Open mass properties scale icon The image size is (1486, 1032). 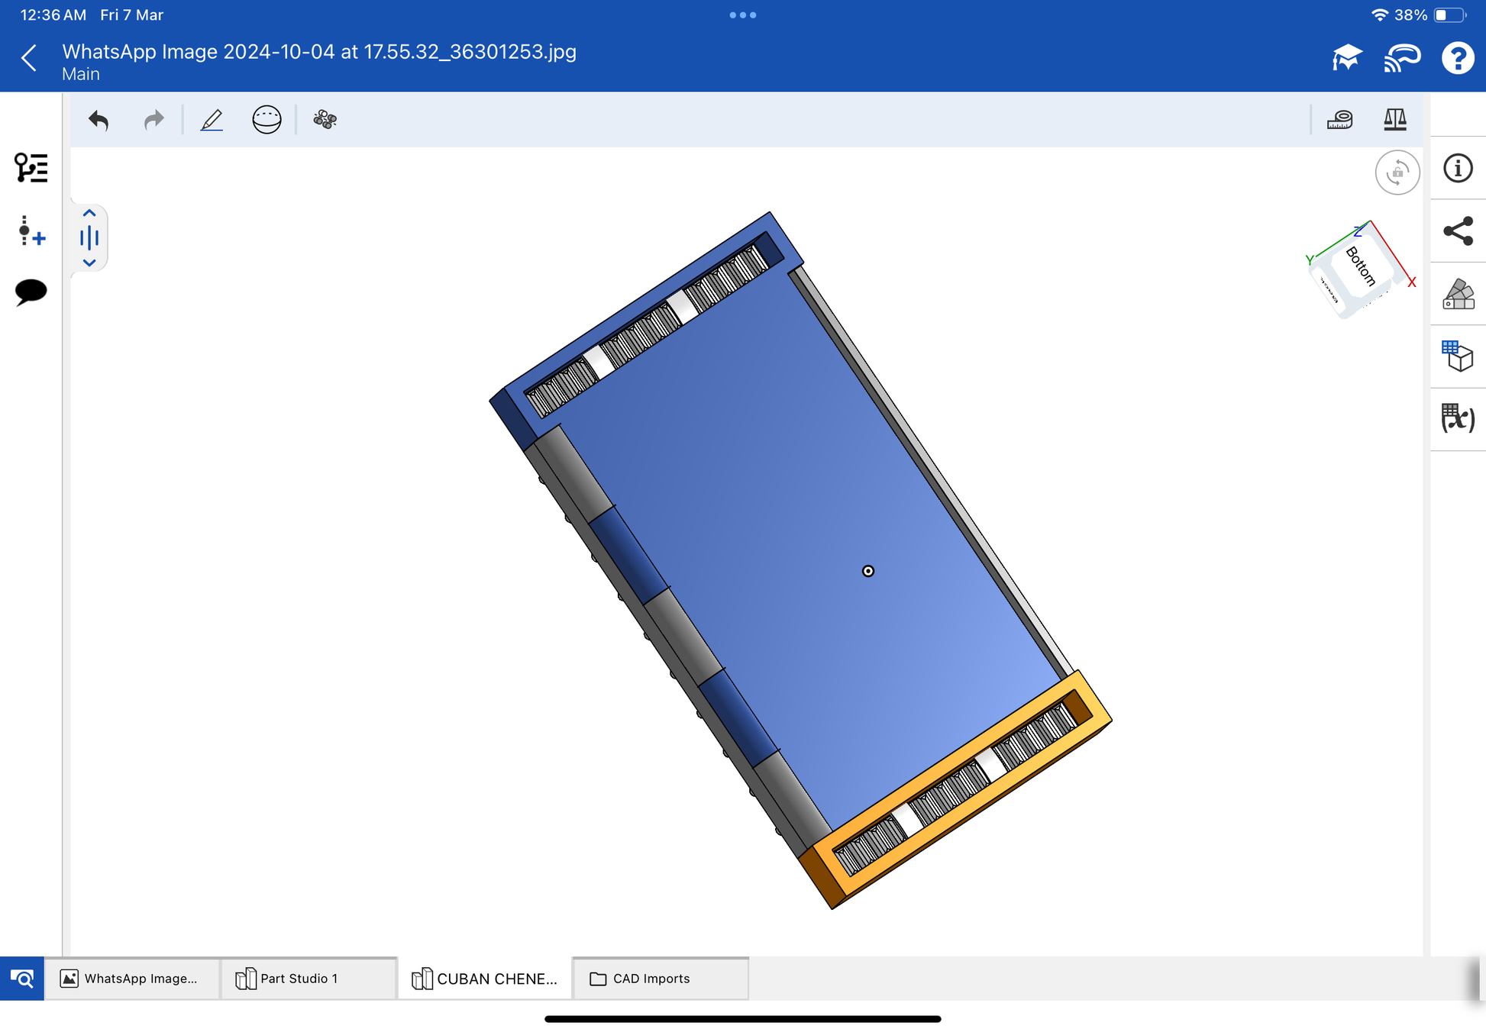1394,120
